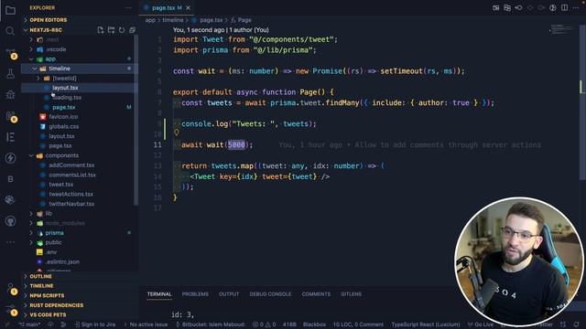Click the Bitbucket account status item
Image resolution: width=586 pixels, height=329 pixels.
pos(210,324)
